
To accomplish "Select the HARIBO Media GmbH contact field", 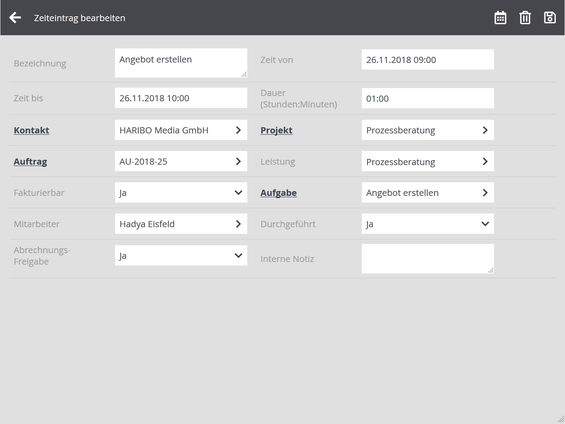I will (x=181, y=130).
